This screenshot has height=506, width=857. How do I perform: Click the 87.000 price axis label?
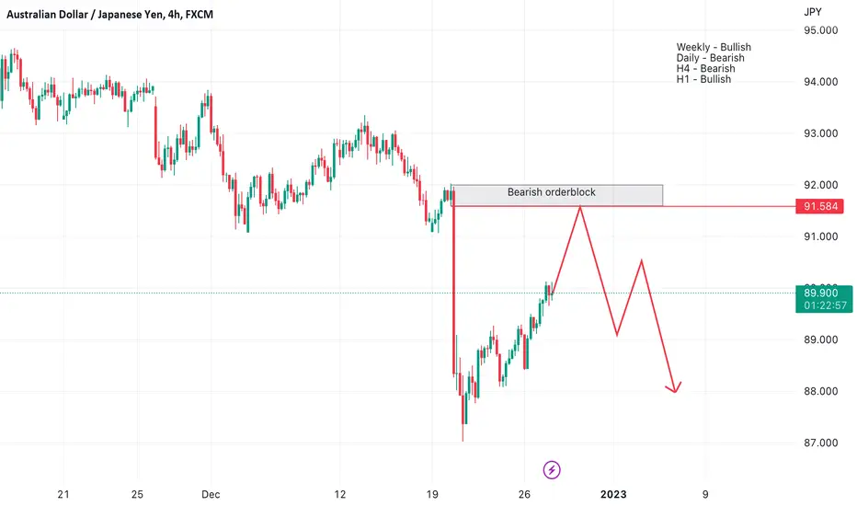[820, 443]
